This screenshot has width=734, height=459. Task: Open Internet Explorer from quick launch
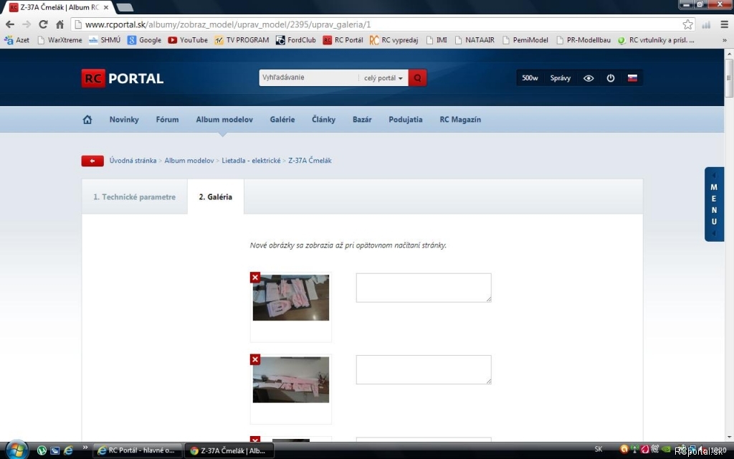[68, 450]
